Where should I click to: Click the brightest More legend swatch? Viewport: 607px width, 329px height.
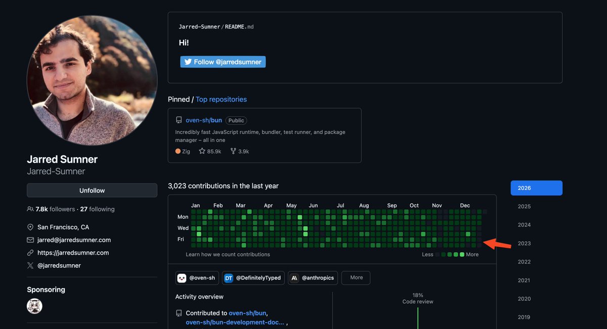[462, 254]
